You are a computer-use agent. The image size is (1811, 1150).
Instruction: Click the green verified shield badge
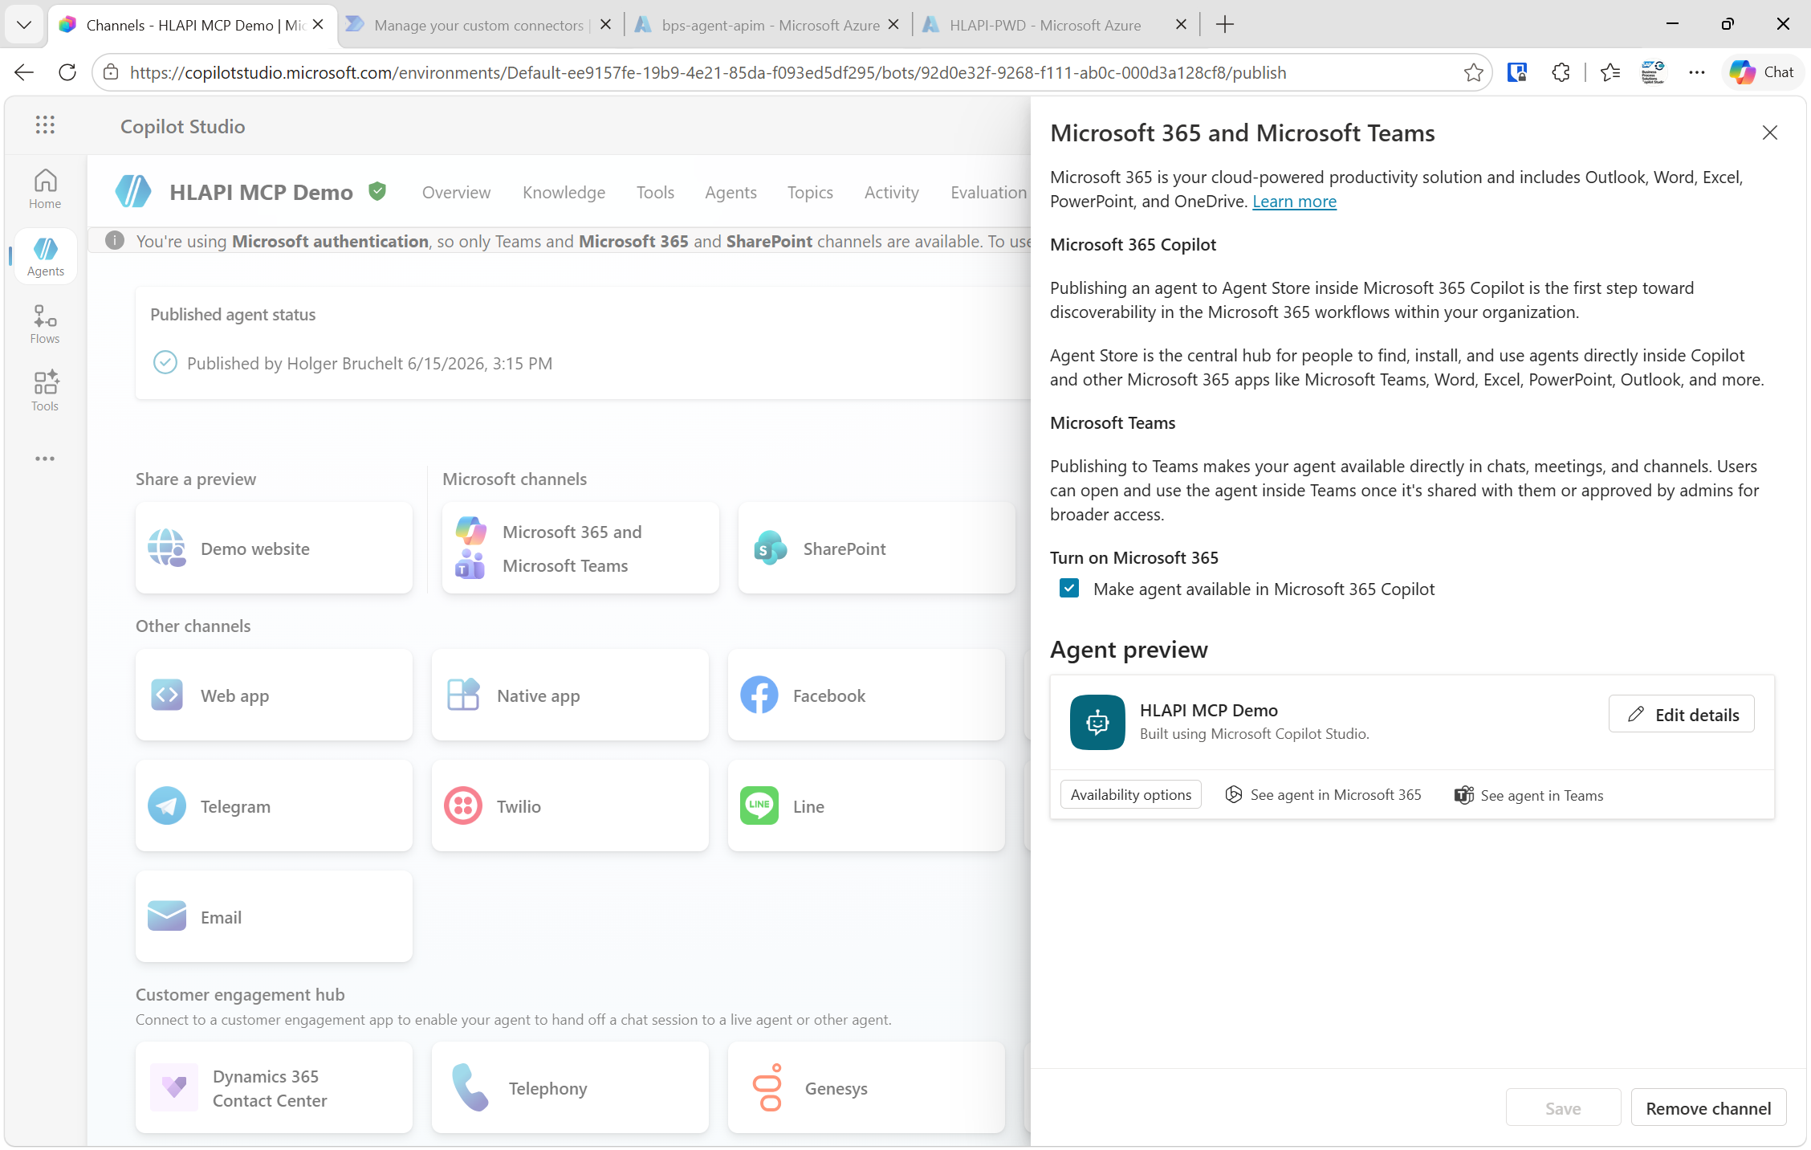[377, 191]
